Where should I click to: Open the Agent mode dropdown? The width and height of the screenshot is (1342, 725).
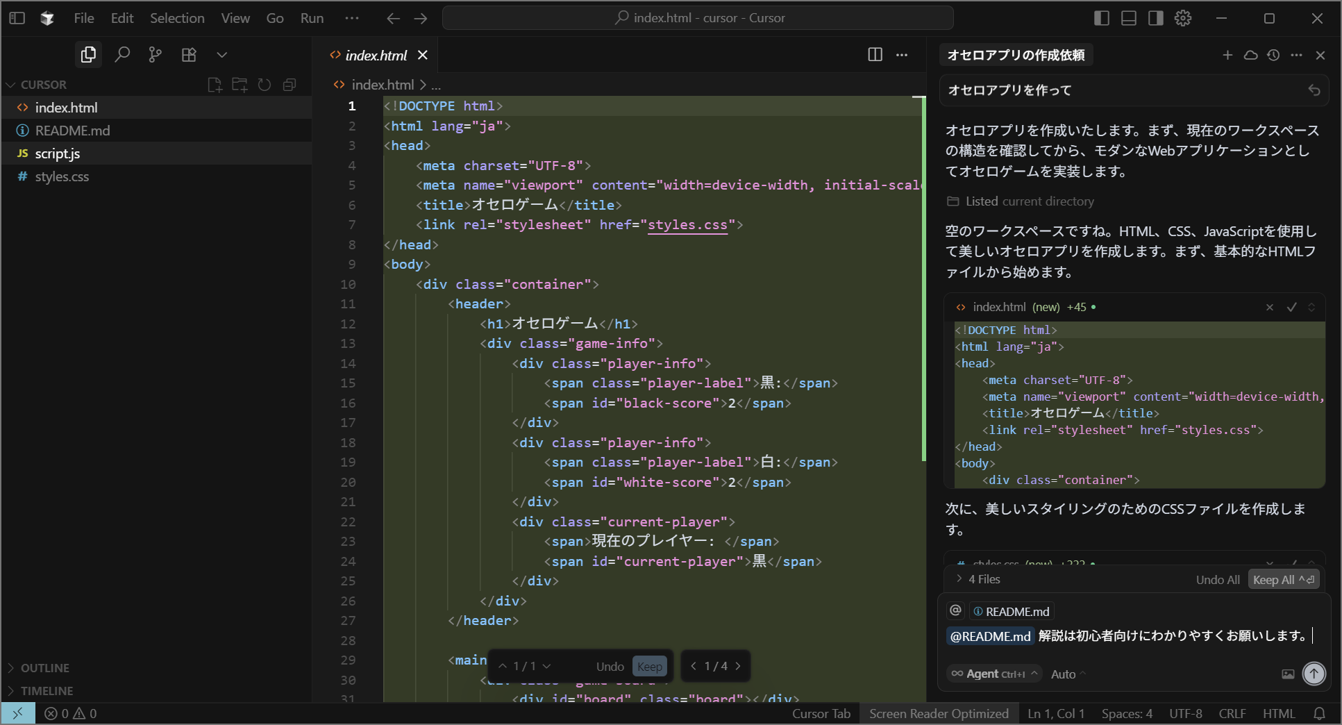[994, 674]
